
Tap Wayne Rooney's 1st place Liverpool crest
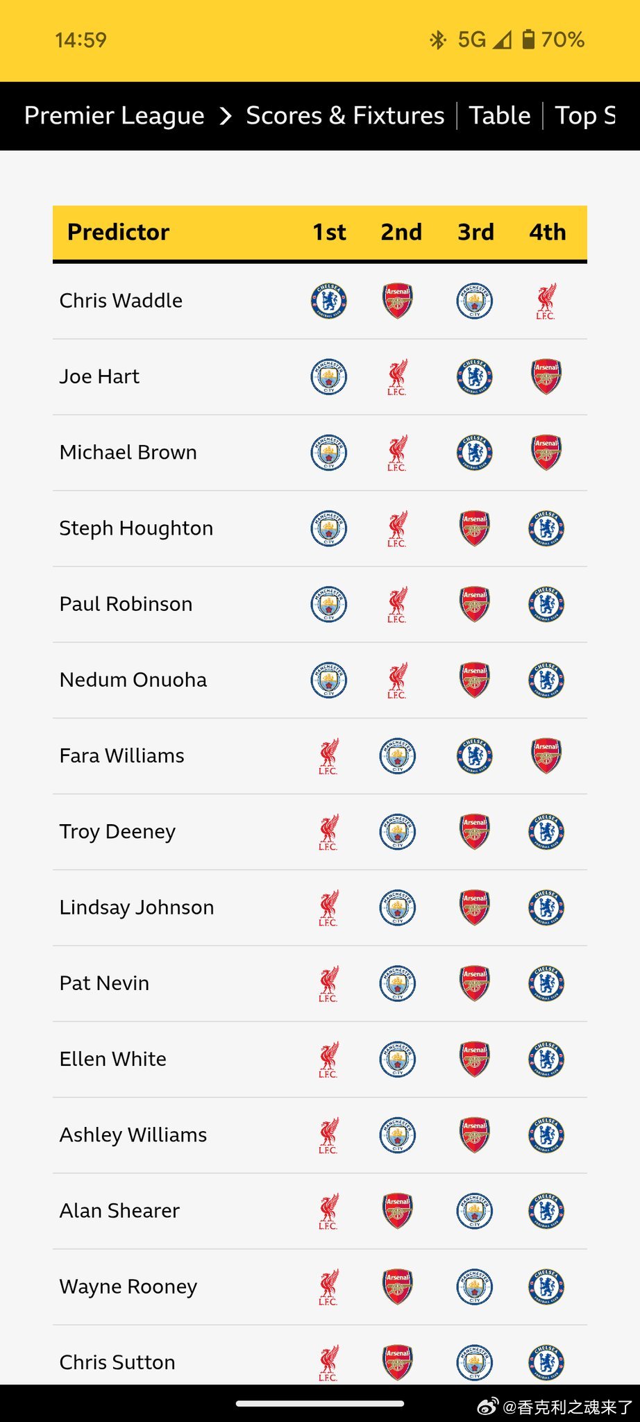329,1287
